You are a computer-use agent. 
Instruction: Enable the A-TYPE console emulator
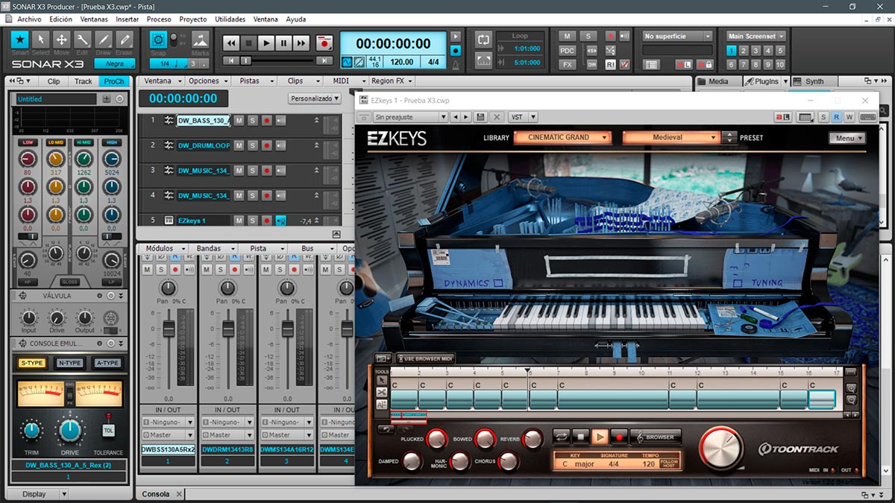coord(107,363)
